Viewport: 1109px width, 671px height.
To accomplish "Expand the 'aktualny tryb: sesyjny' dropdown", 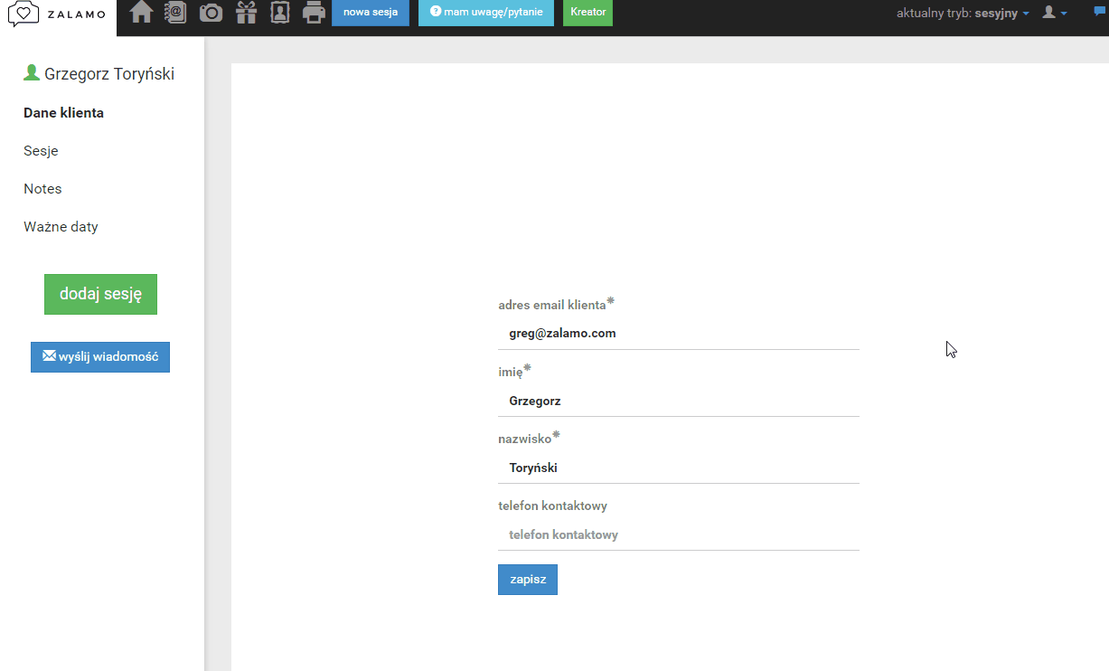I will tap(963, 14).
